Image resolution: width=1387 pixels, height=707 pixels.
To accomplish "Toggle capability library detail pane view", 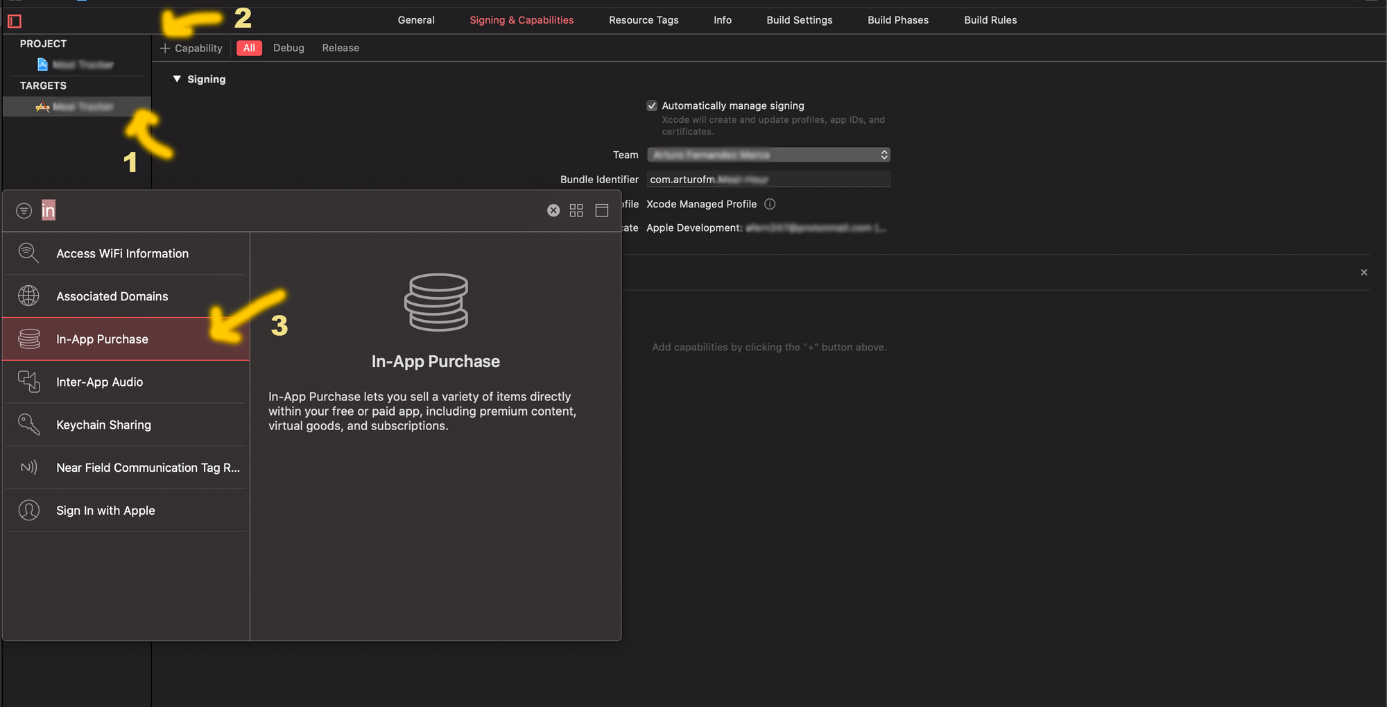I will 602,210.
